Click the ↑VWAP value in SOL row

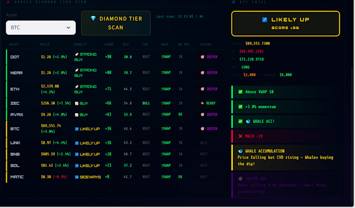click(x=166, y=165)
